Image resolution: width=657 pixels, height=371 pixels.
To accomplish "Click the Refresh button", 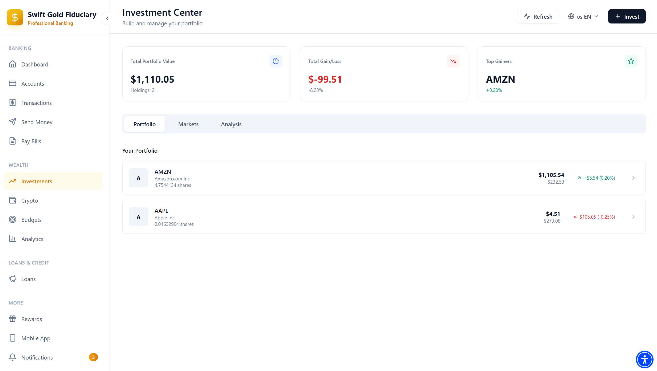I will point(538,17).
